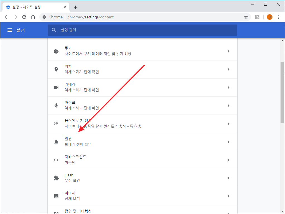The image size is (285, 214).
Task: Click the picture icon for 이미지
Action: click(56, 196)
